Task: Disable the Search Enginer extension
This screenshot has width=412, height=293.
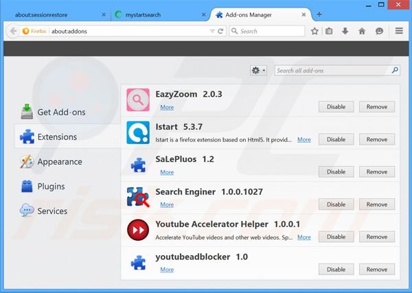Action: pyautogui.click(x=336, y=204)
